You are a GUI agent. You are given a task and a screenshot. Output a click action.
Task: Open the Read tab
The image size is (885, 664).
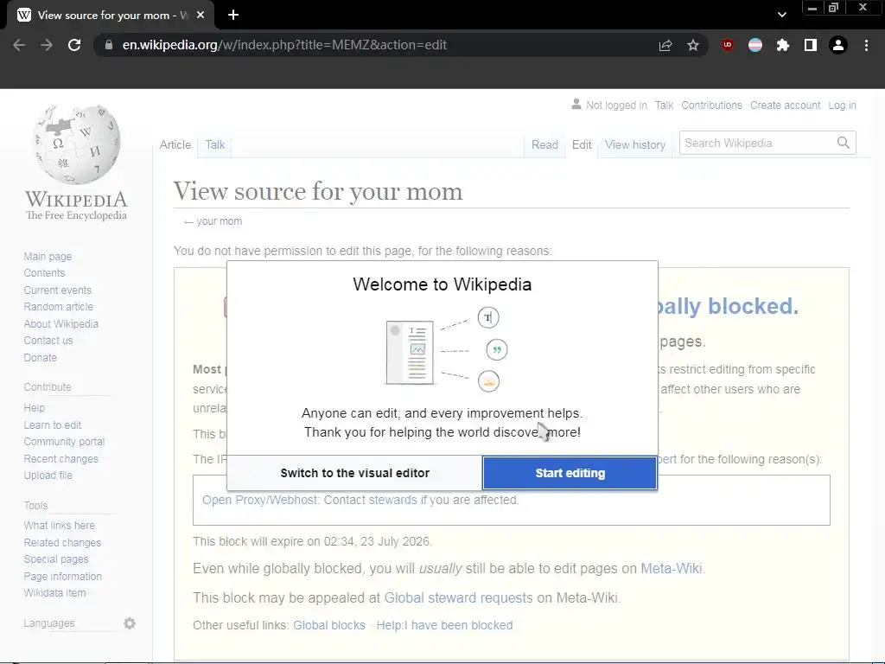544,145
